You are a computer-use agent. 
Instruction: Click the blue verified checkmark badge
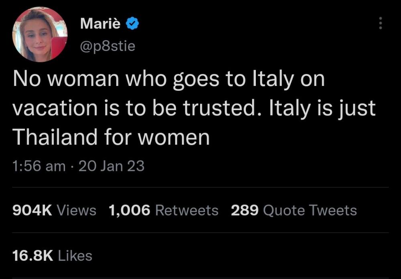tap(132, 23)
